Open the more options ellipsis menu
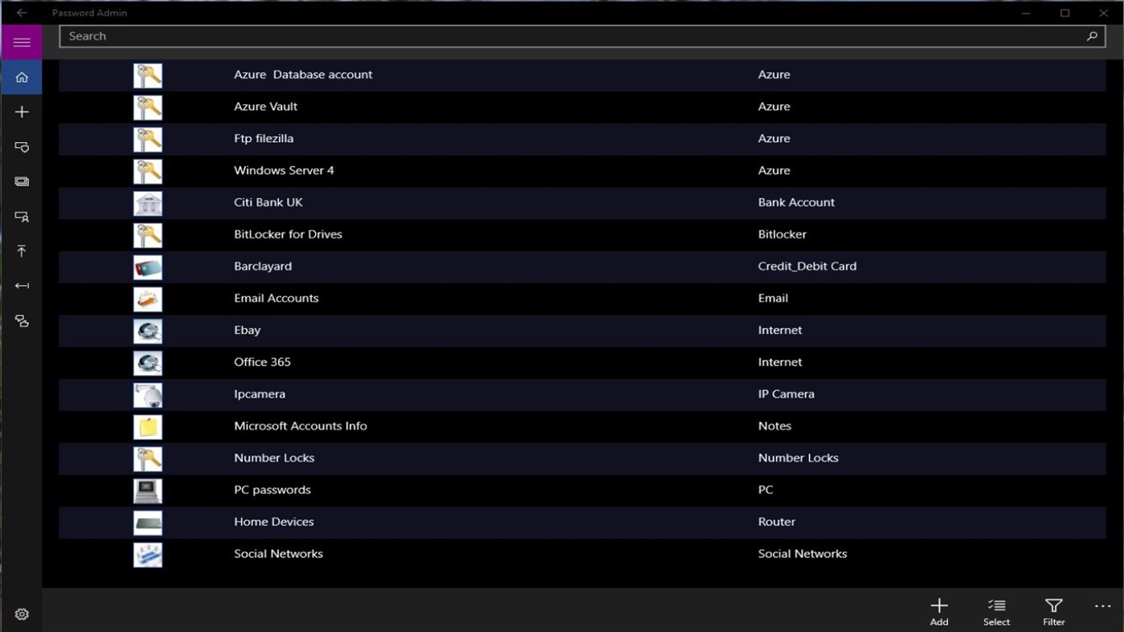This screenshot has height=632, width=1124. click(1102, 606)
